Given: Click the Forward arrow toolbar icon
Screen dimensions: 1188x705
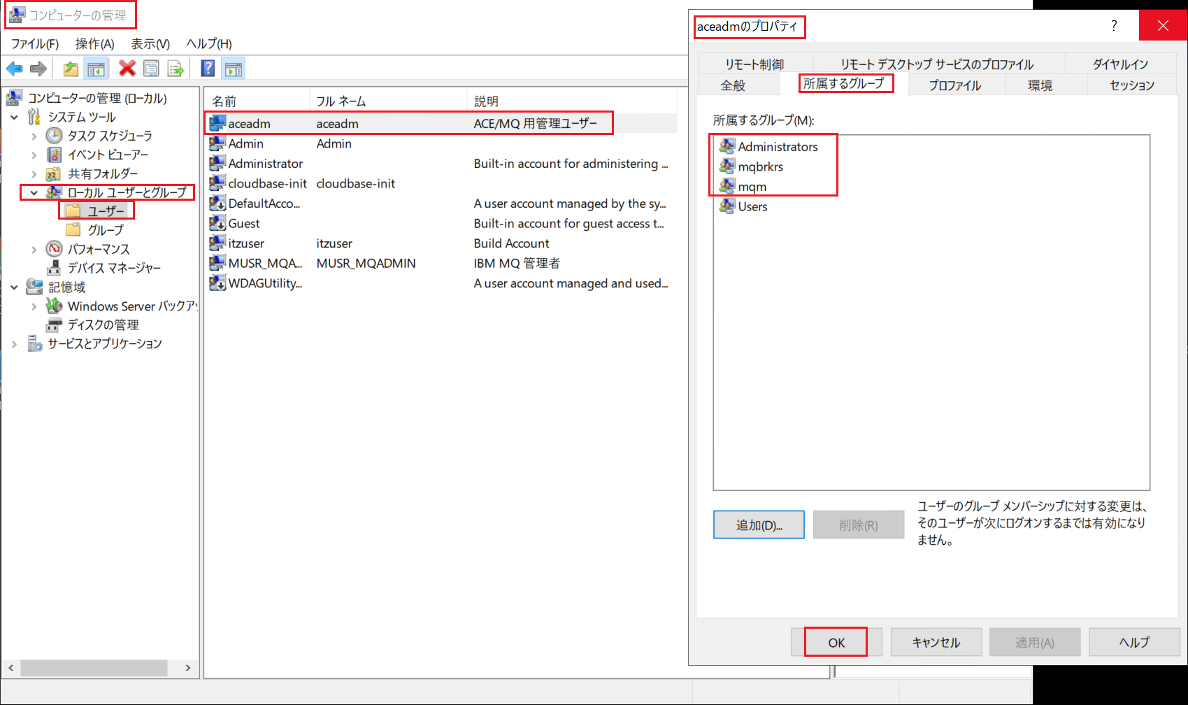Looking at the screenshot, I should (38, 69).
